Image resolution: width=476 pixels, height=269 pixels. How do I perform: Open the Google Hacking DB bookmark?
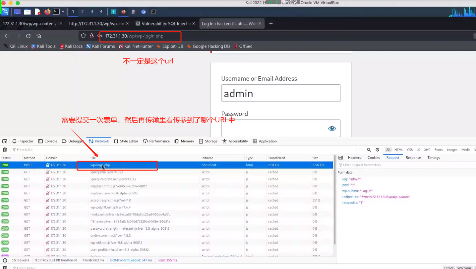208,46
